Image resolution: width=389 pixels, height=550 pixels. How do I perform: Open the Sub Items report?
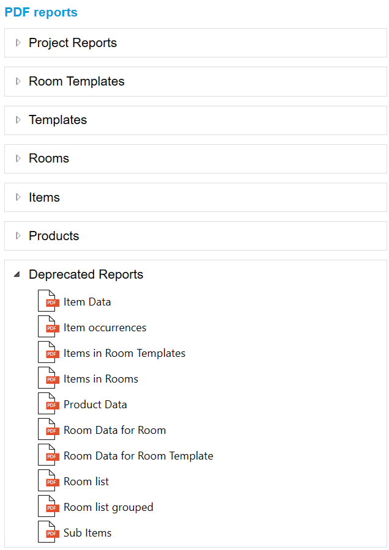pyautogui.click(x=87, y=532)
